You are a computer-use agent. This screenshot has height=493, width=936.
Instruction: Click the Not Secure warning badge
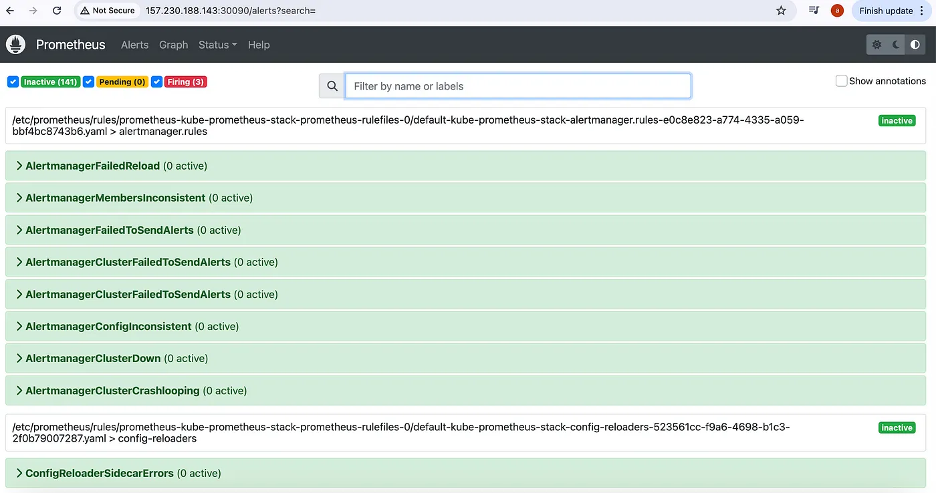coord(107,11)
